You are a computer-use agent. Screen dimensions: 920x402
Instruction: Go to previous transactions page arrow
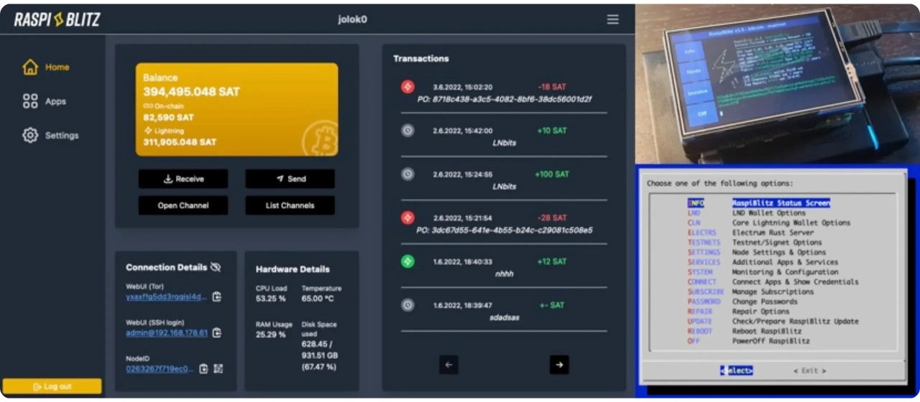pyautogui.click(x=448, y=365)
